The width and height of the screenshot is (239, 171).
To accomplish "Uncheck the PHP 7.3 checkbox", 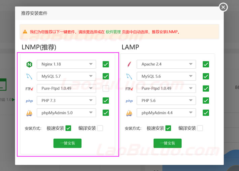I will click(x=106, y=101).
